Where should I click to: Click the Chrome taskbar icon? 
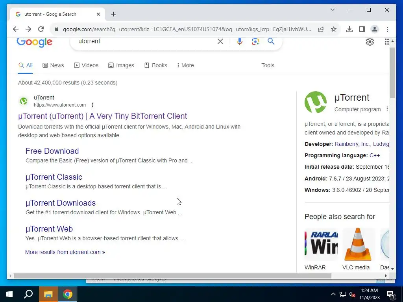tap(68, 294)
